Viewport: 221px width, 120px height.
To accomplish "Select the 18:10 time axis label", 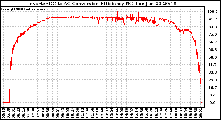I will (x=176, y=113).
